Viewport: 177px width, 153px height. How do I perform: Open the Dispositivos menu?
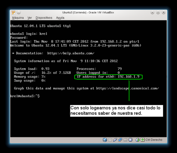click(x=44, y=18)
